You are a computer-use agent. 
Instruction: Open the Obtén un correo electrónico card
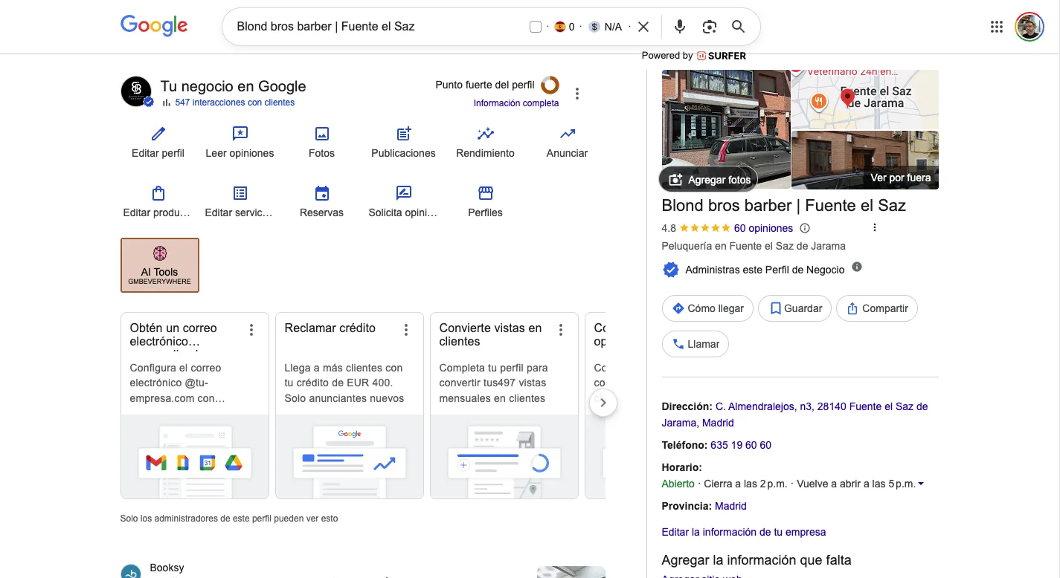(195, 406)
